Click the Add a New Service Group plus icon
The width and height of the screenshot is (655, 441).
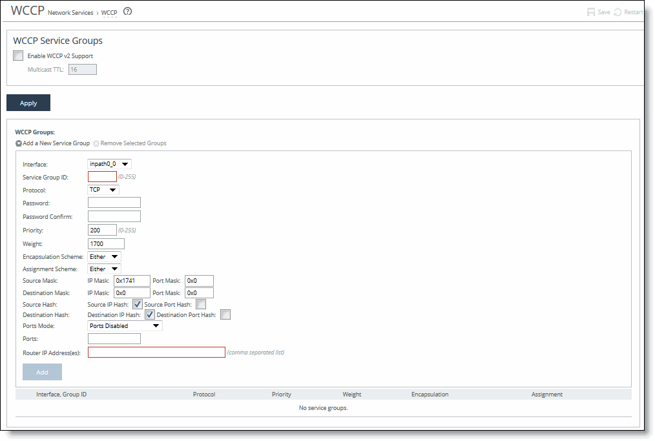pyautogui.click(x=18, y=143)
